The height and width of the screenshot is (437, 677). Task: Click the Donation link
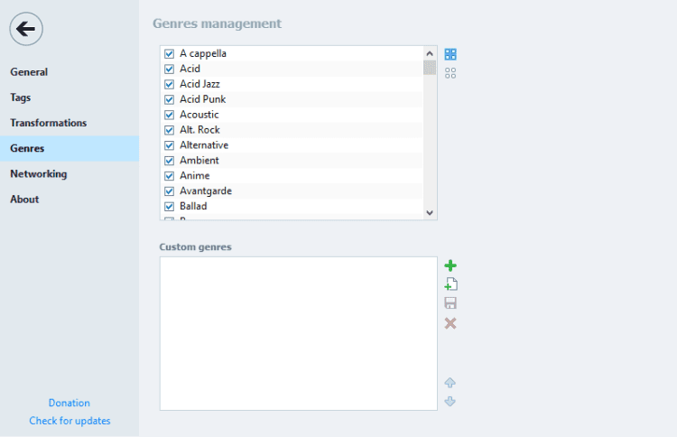click(70, 404)
